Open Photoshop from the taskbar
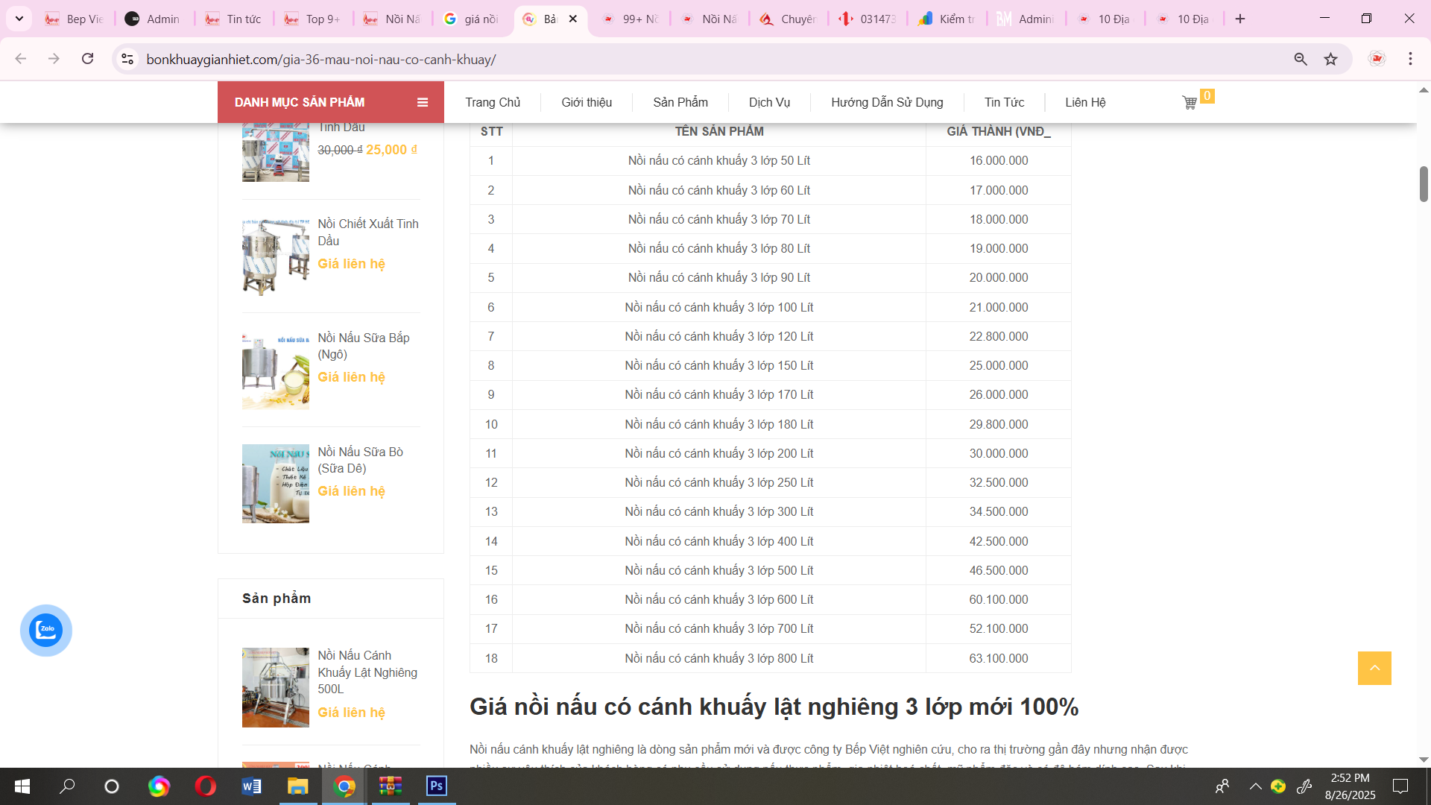The image size is (1431, 805). pyautogui.click(x=437, y=786)
